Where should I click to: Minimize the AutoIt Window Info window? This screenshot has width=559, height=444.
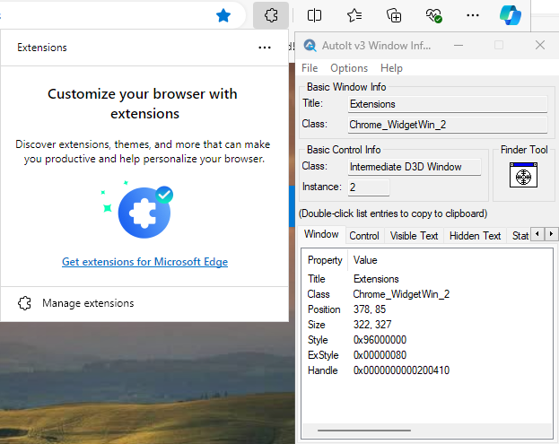(x=459, y=45)
